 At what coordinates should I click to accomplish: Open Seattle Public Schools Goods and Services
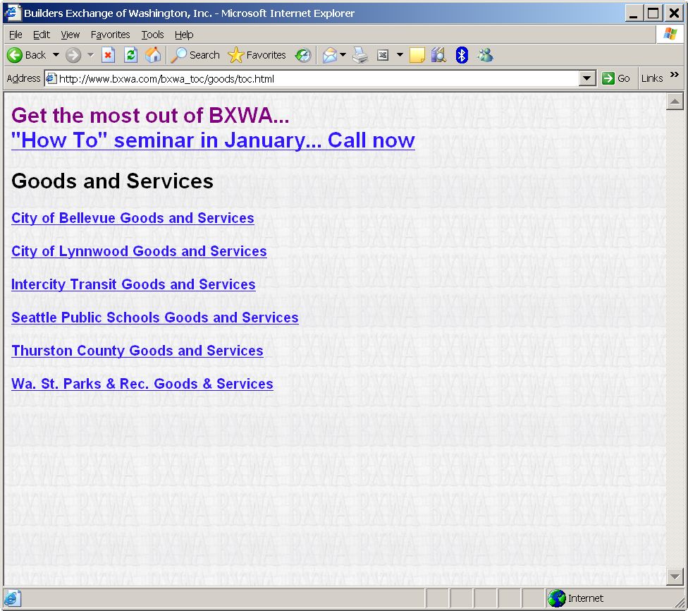[x=155, y=317]
